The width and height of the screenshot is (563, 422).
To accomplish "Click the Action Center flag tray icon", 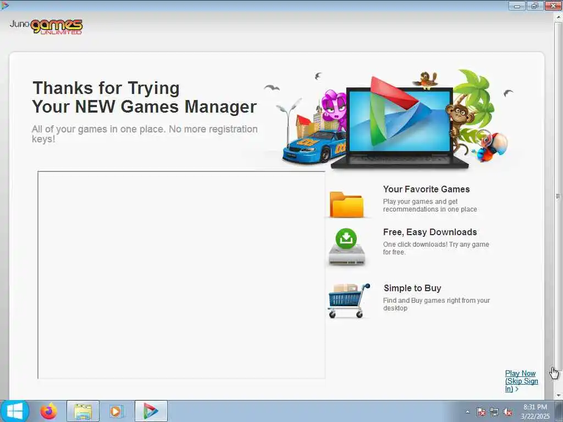I will (481, 412).
